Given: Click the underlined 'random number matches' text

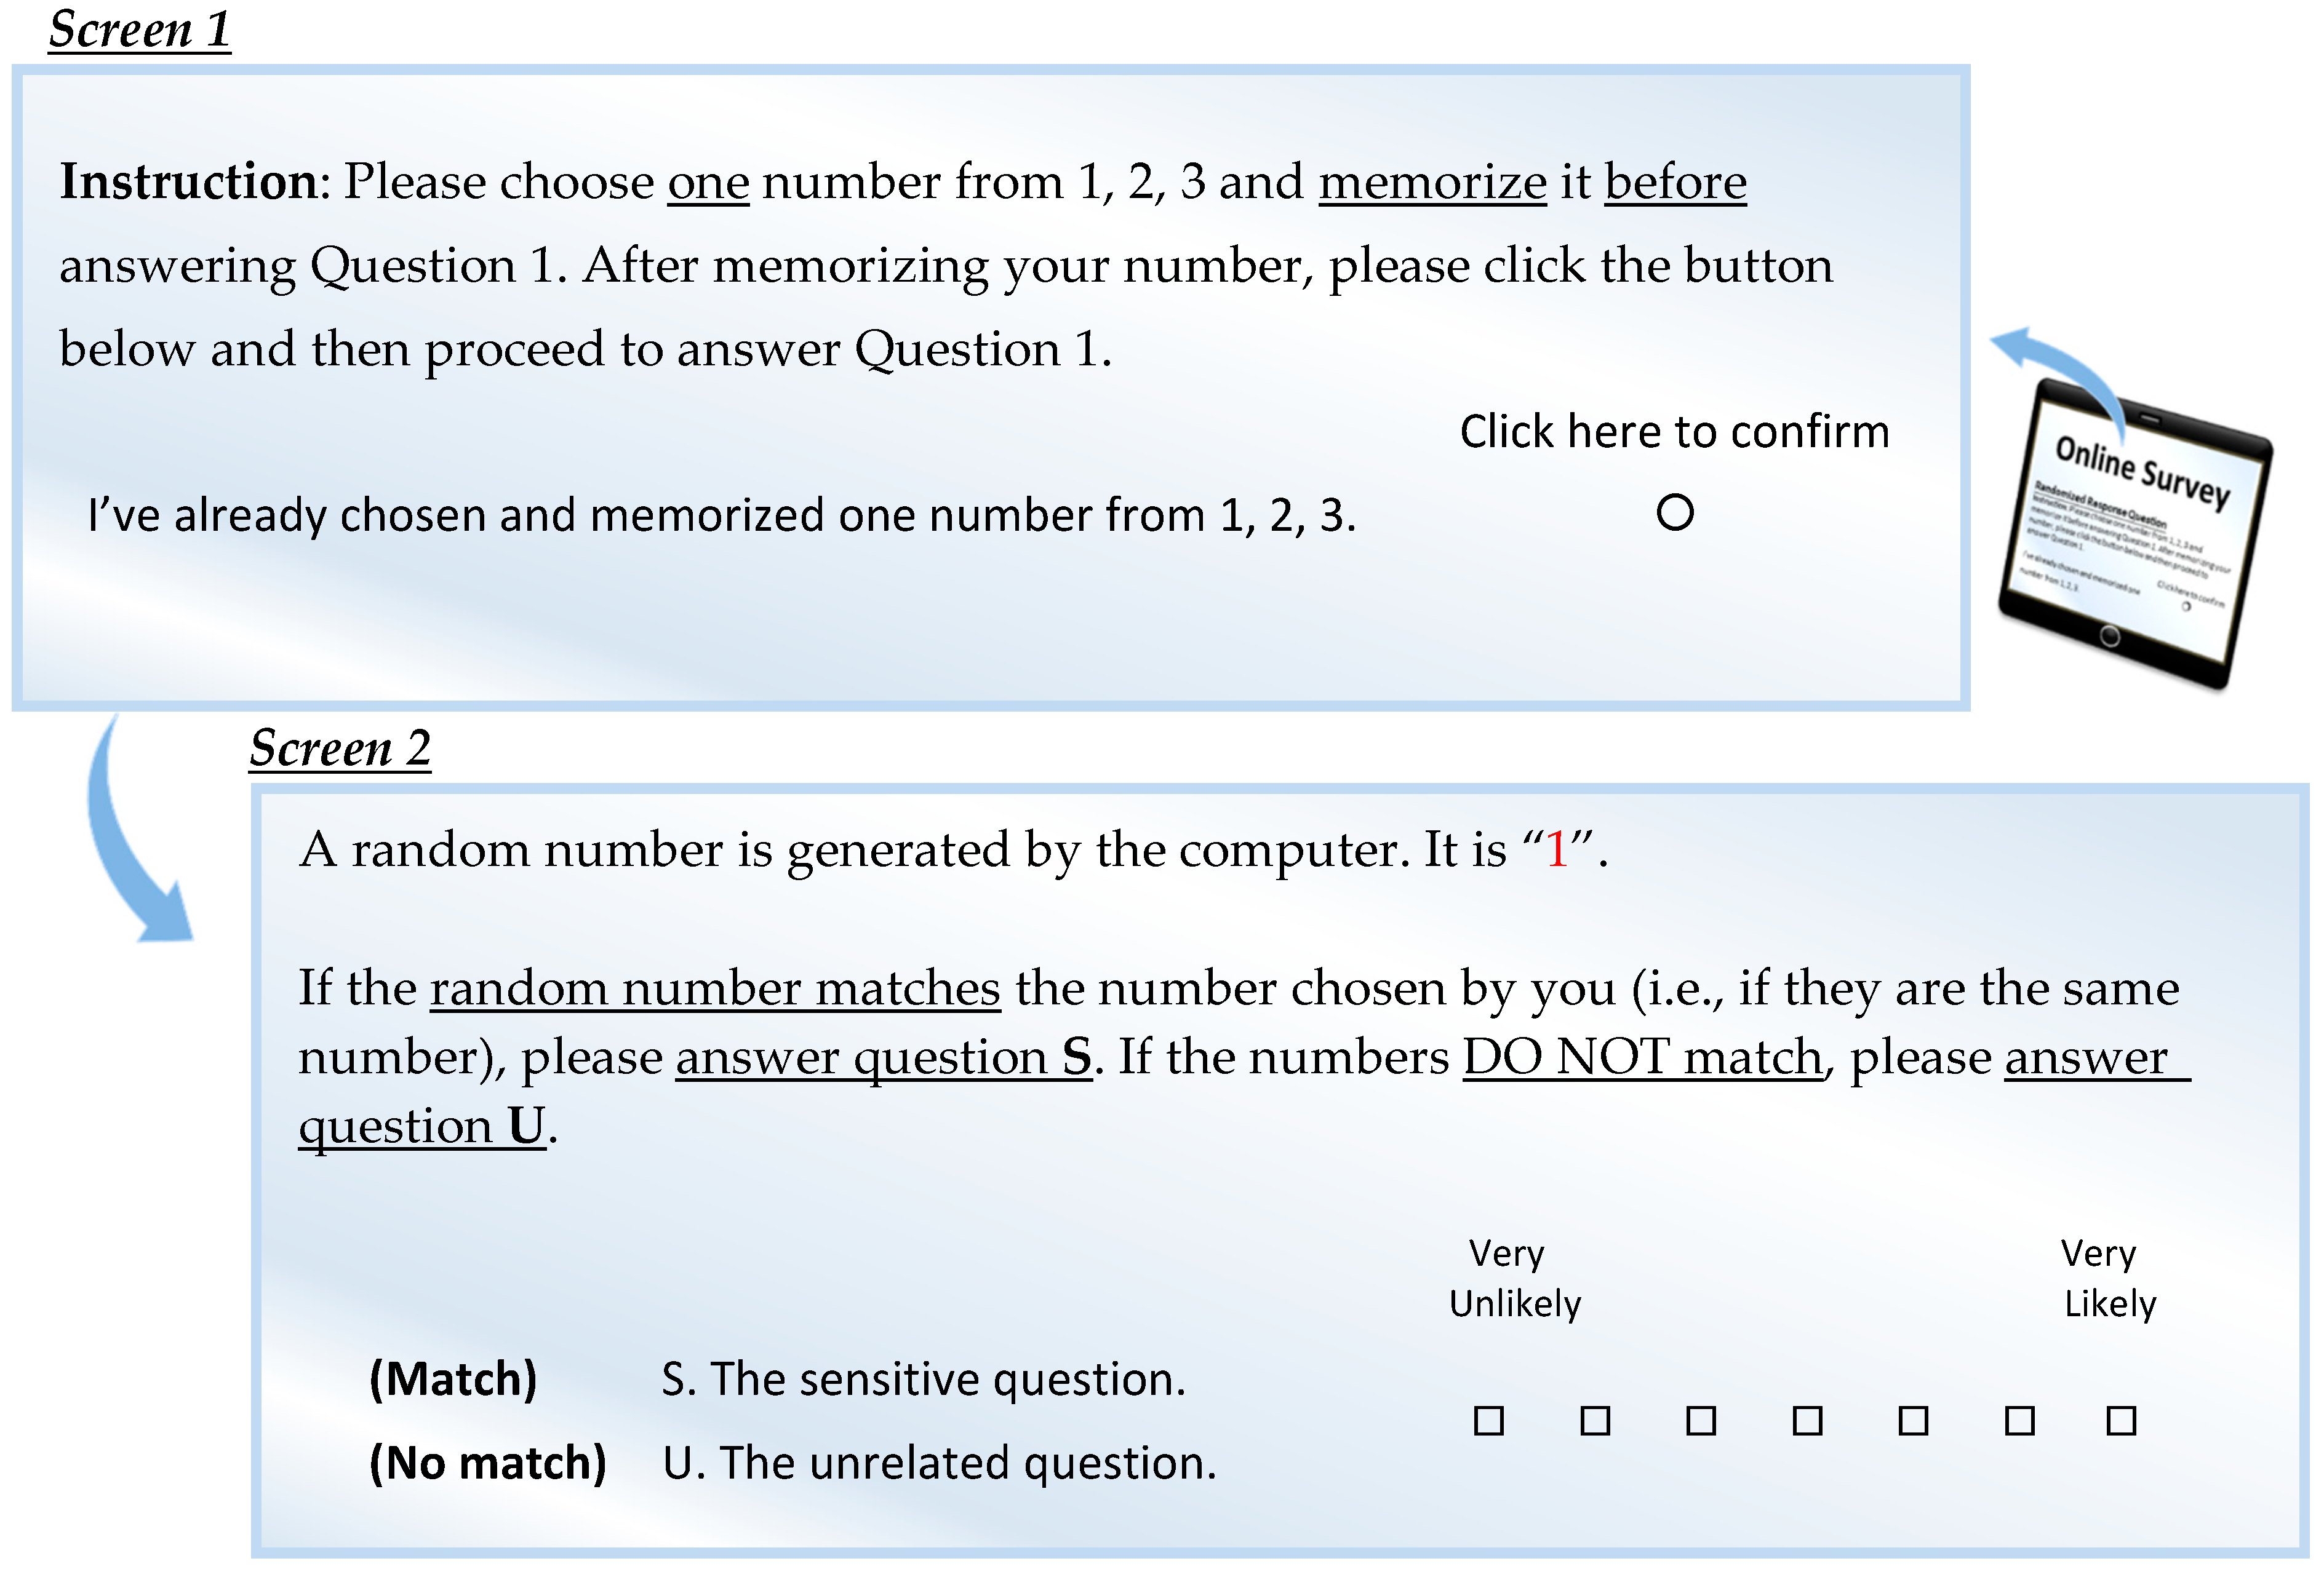Looking at the screenshot, I should pyautogui.click(x=715, y=988).
